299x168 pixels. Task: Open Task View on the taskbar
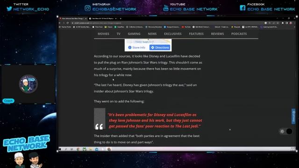point(71,149)
